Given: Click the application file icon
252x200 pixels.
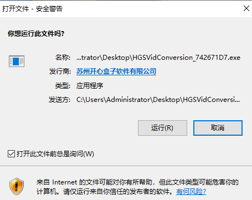Looking at the screenshot, I should pyautogui.click(x=17, y=61).
